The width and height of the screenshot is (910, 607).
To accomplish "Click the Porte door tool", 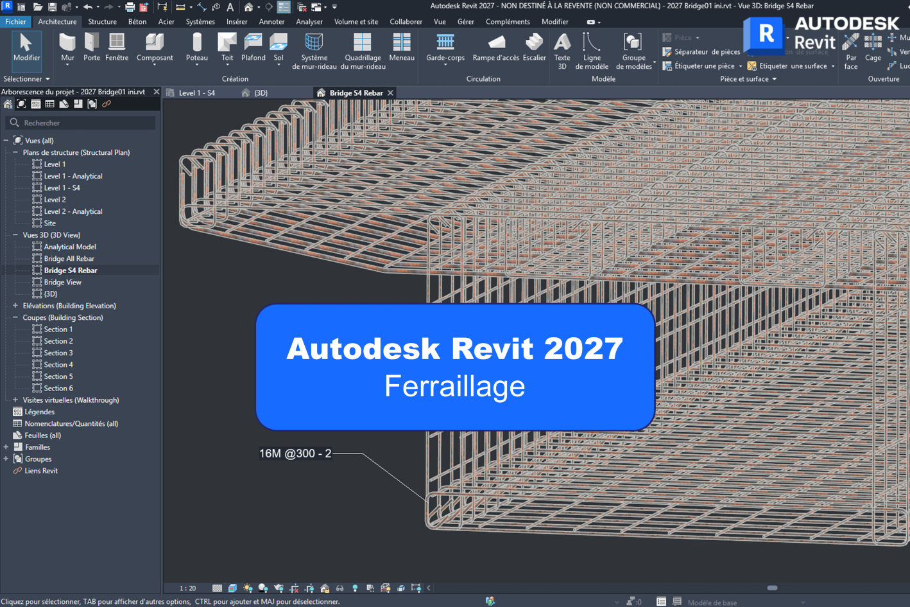I will [92, 48].
